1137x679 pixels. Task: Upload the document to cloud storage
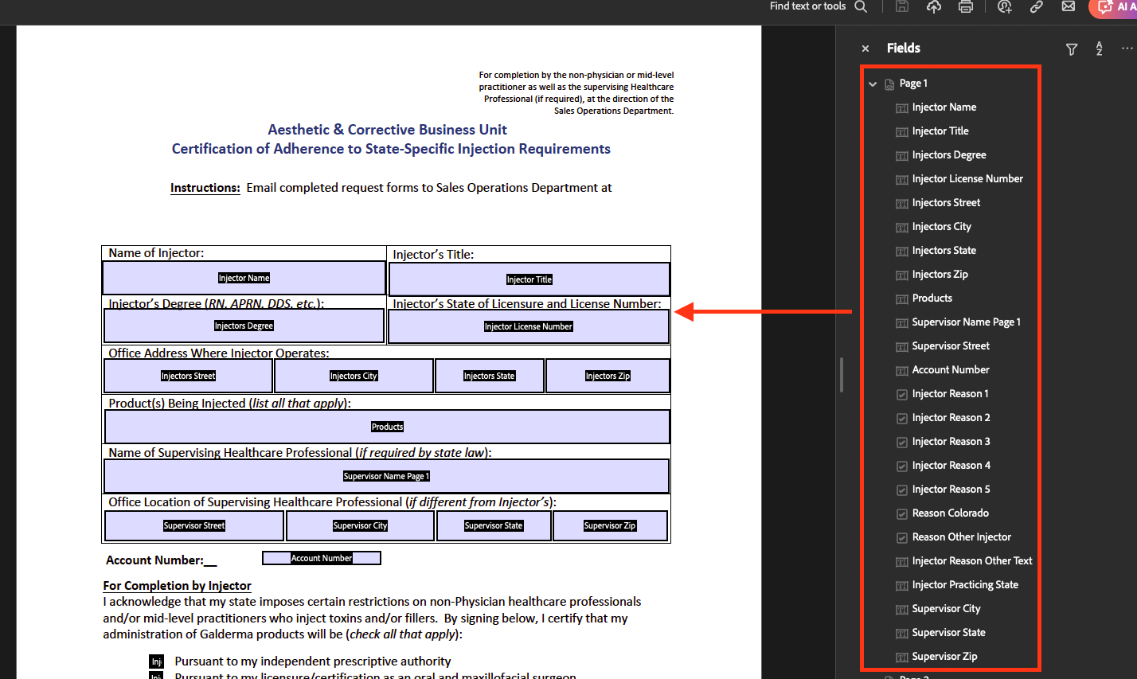pos(934,6)
